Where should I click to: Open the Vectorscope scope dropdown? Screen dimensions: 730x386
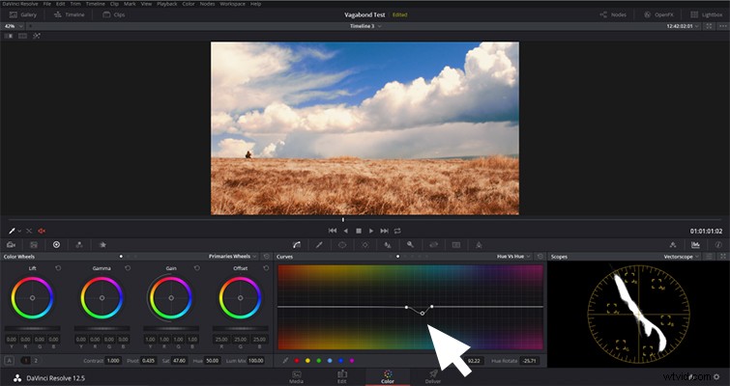tap(682, 257)
